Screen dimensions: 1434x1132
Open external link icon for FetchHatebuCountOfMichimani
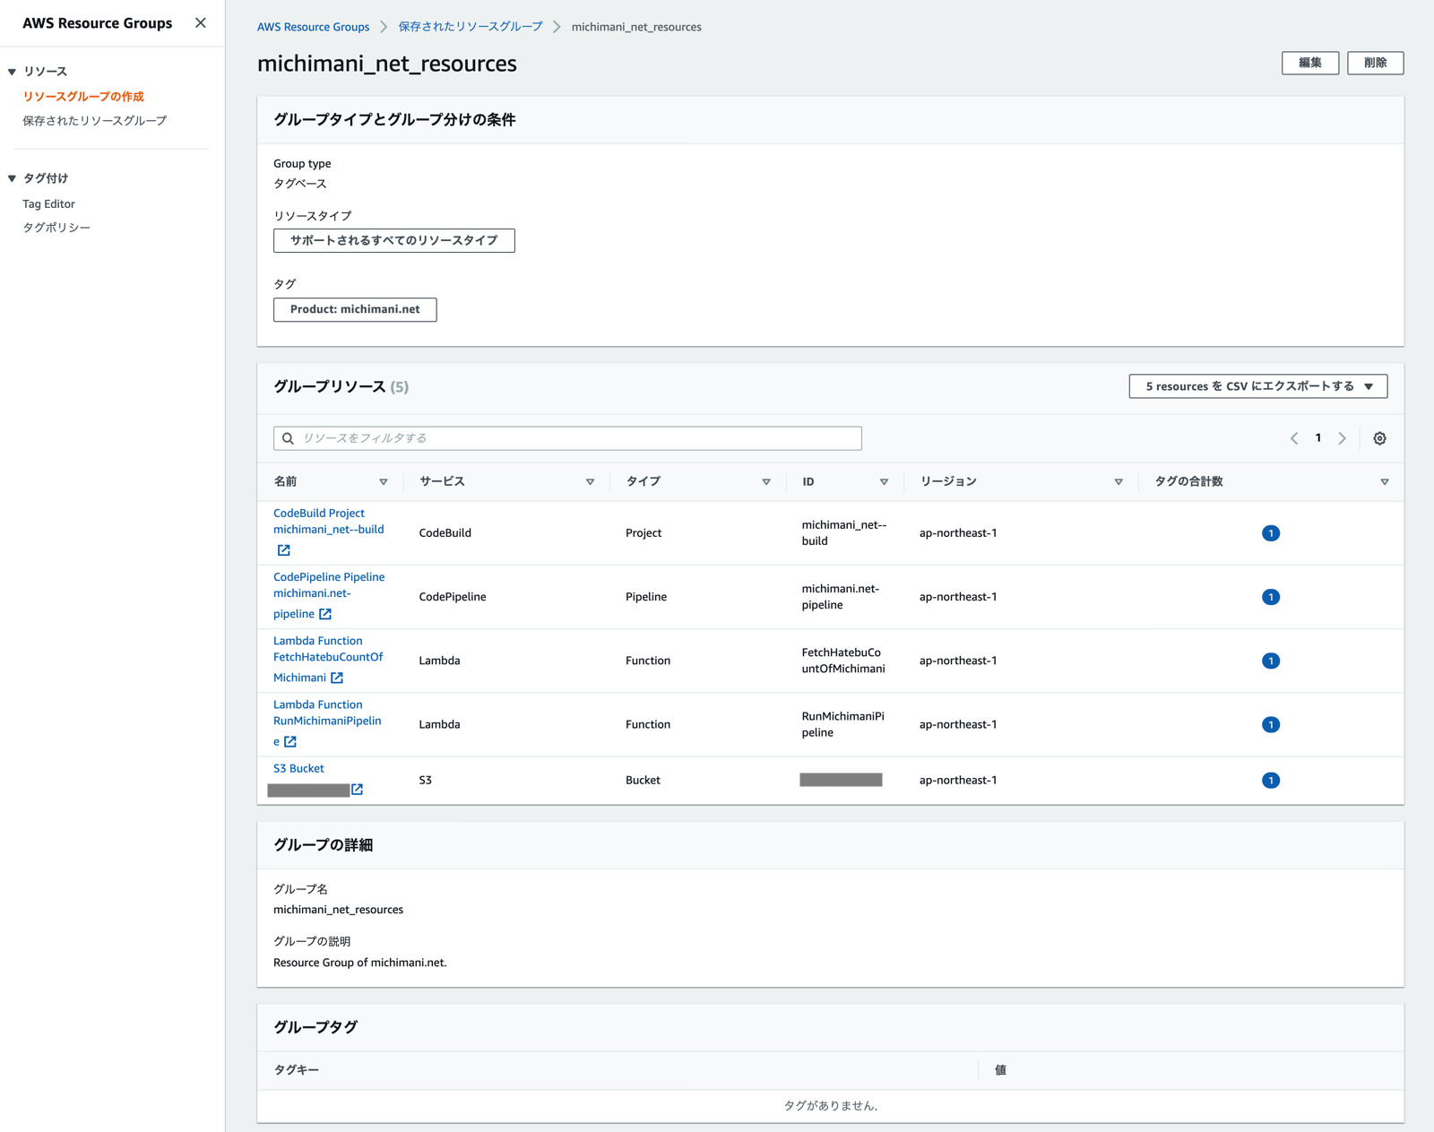337,678
